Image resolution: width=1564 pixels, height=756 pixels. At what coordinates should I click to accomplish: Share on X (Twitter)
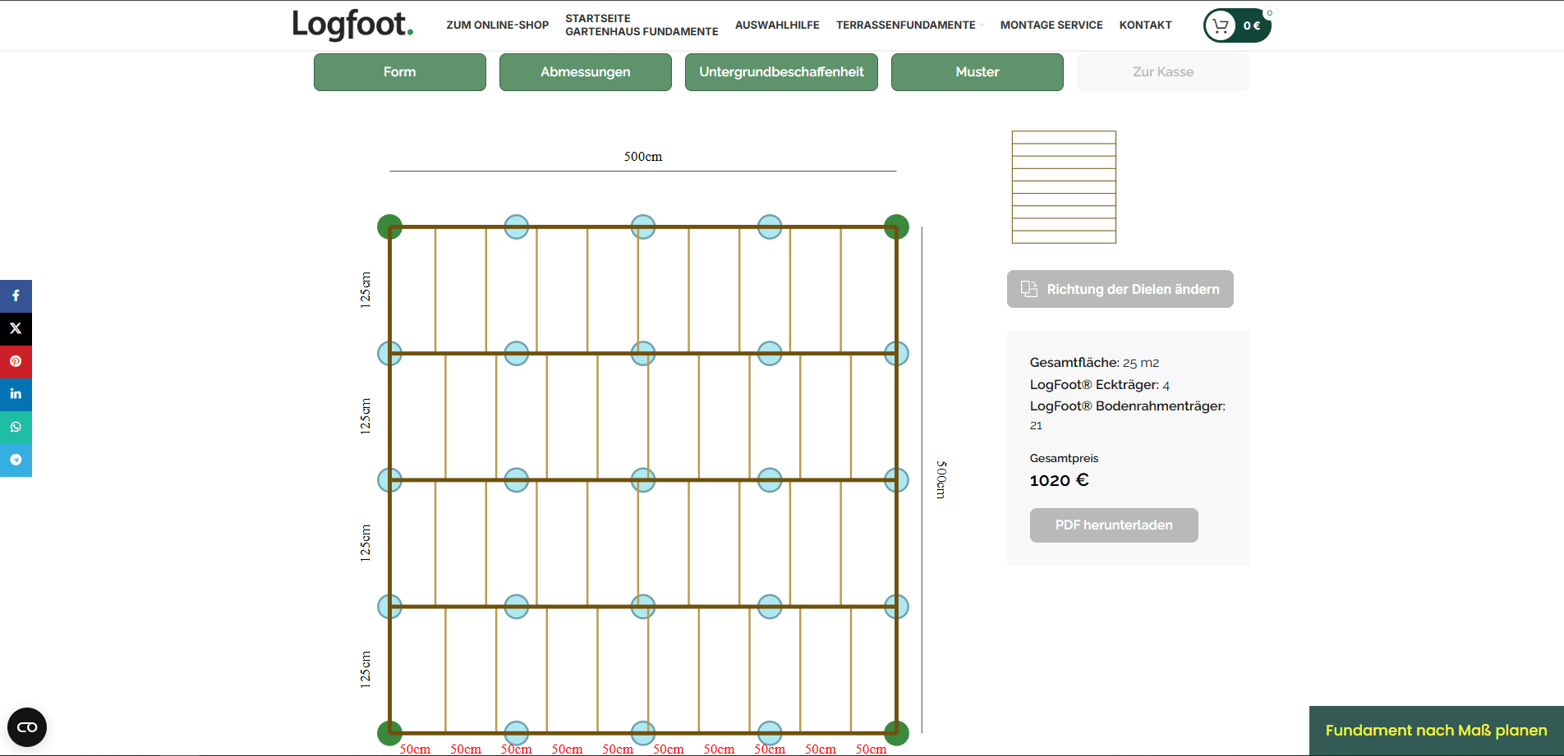[16, 328]
